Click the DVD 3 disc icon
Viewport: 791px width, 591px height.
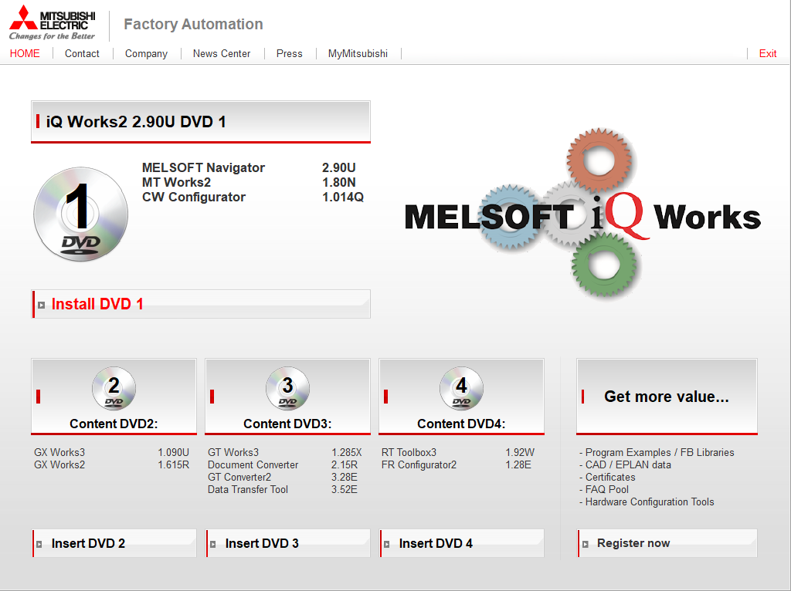pos(287,389)
